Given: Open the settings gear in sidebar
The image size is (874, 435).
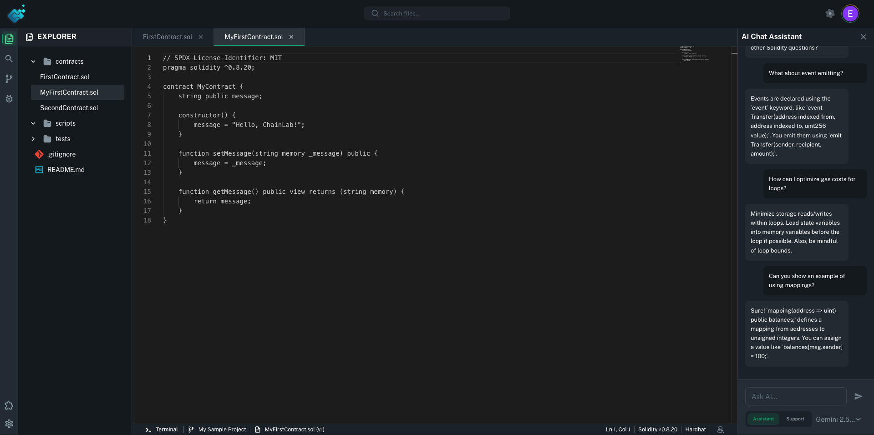Looking at the screenshot, I should point(9,424).
